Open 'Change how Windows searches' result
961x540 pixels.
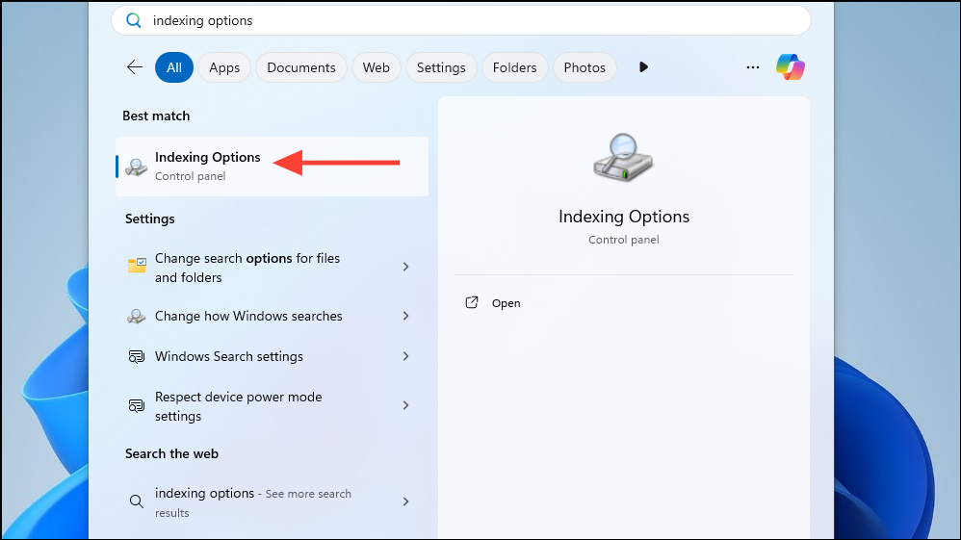point(272,316)
